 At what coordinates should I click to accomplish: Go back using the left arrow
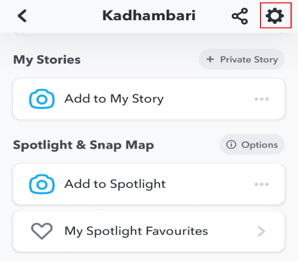click(22, 15)
